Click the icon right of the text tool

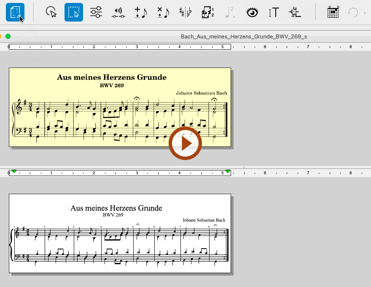(x=295, y=12)
